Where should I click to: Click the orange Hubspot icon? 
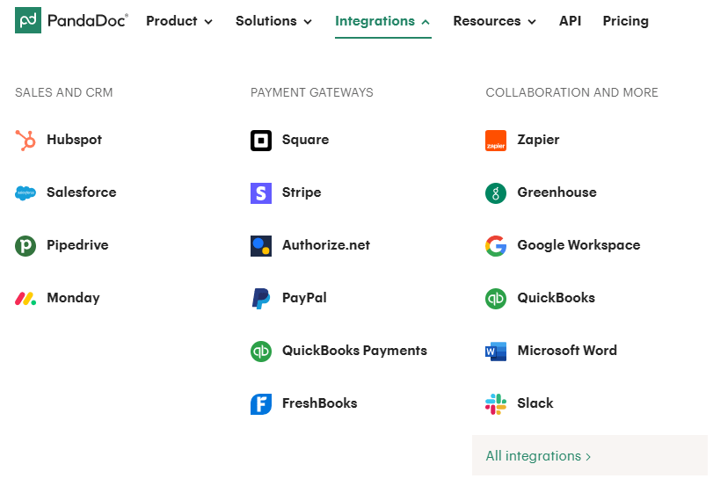[x=25, y=140]
